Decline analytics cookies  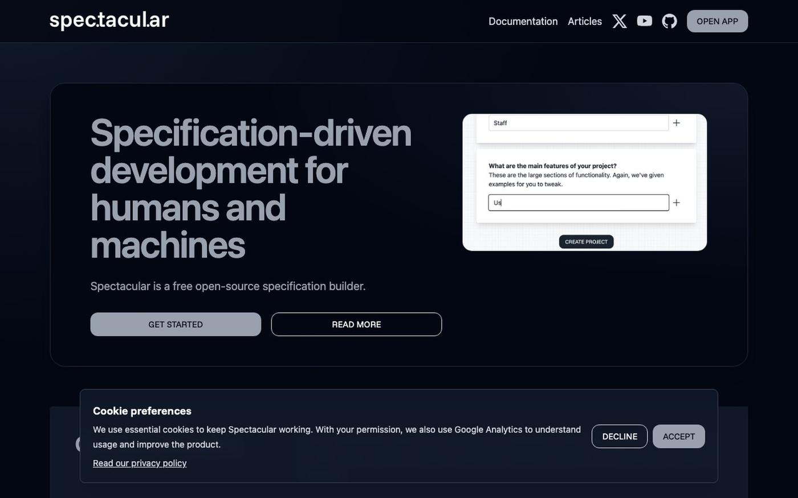point(620,437)
